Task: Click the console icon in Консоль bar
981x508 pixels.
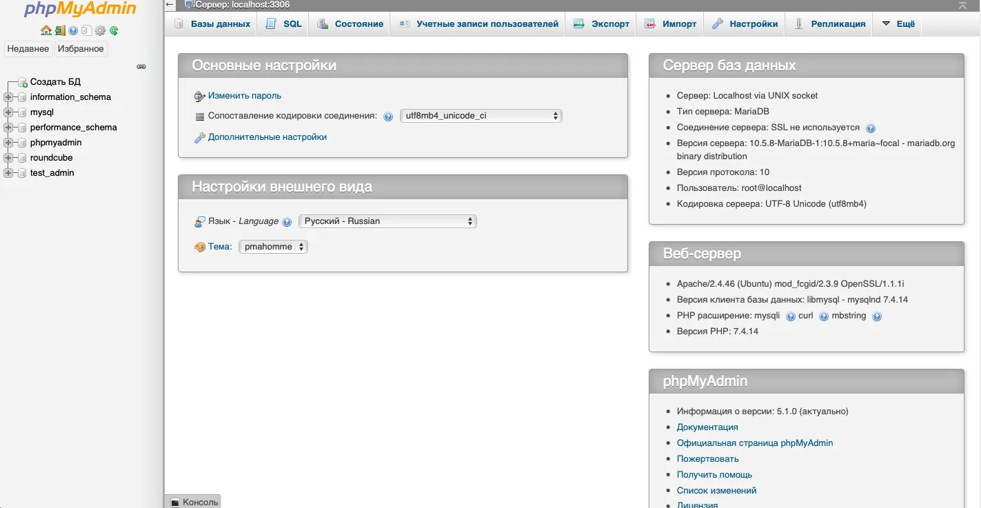Action: click(x=175, y=502)
